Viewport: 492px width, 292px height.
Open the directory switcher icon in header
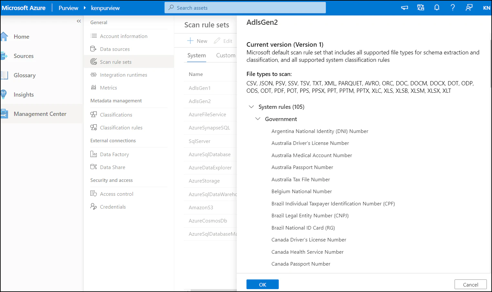[x=421, y=8]
